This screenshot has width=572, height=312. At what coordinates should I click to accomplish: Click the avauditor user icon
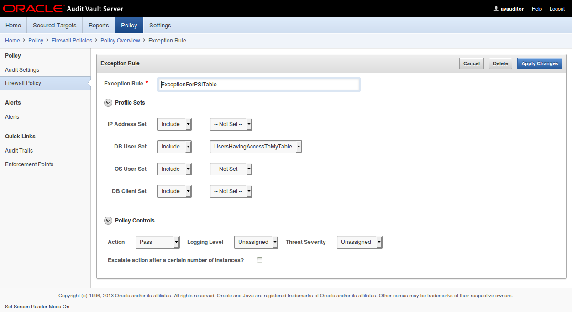(x=496, y=9)
